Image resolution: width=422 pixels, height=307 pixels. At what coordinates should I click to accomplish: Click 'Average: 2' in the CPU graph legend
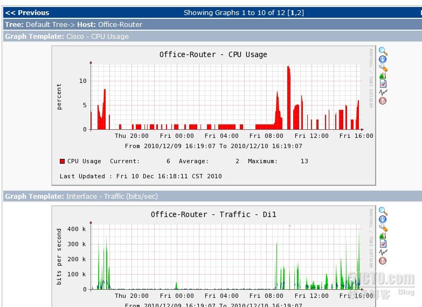(209, 161)
